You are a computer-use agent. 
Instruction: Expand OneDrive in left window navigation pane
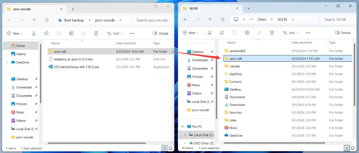click(7, 62)
